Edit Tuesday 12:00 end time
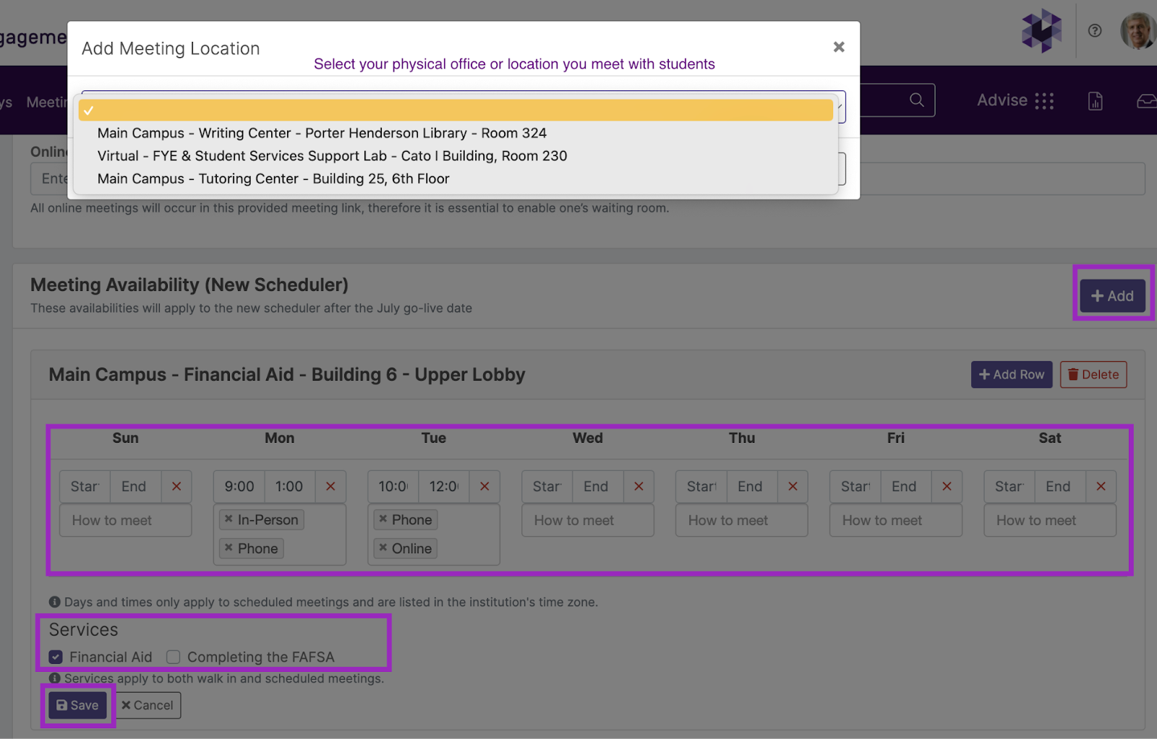The width and height of the screenshot is (1157, 739). point(443,486)
